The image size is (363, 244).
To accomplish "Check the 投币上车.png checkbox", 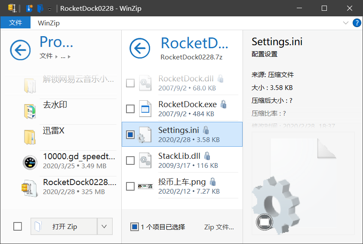I will (130, 186).
